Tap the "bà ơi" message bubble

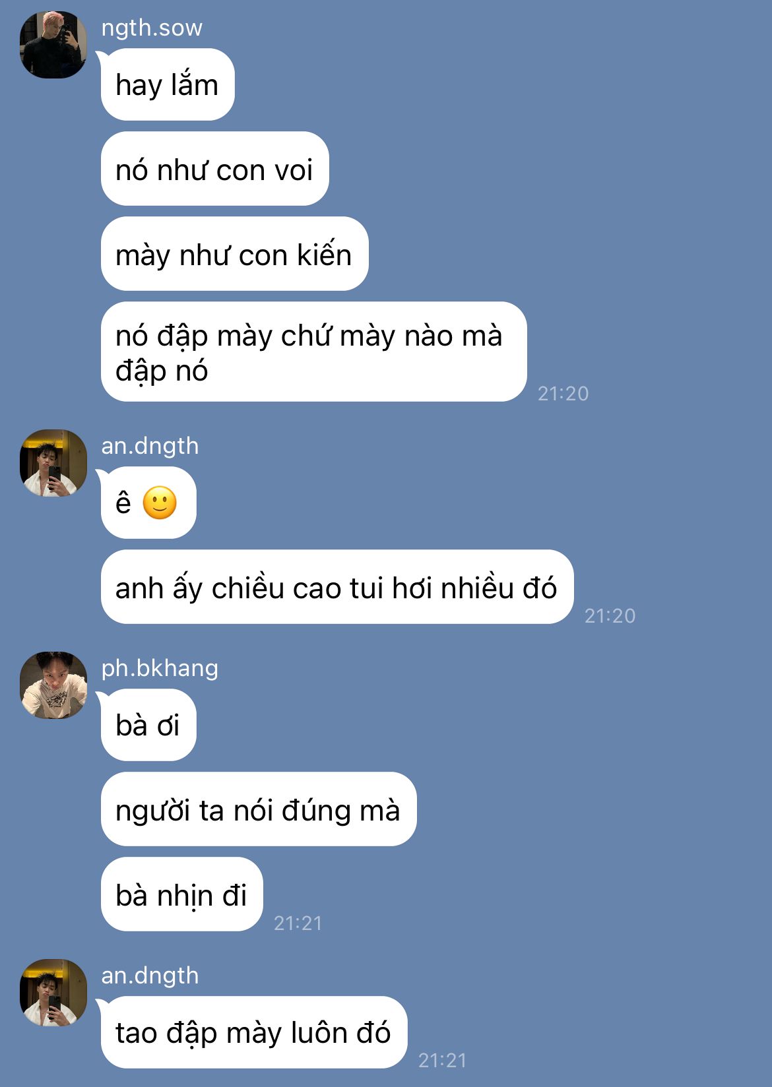pyautogui.click(x=148, y=725)
